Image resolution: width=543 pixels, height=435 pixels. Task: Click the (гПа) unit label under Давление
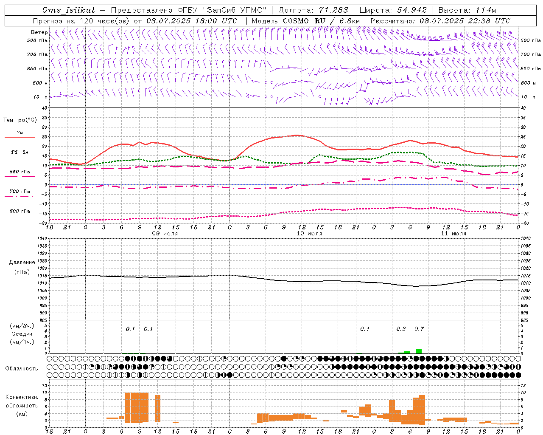(22, 272)
